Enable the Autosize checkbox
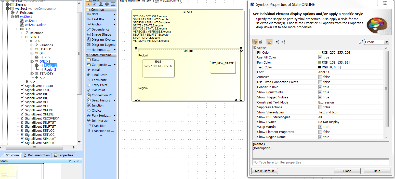395x179 pixels. [x=320, y=77]
